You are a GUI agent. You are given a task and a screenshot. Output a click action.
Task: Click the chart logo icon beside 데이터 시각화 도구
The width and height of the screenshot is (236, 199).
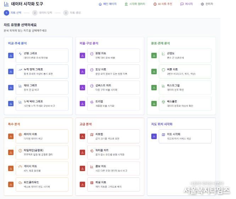(6, 4)
